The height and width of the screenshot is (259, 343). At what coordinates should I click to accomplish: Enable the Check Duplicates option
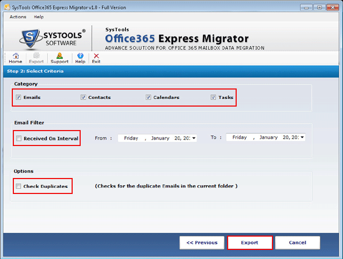click(x=18, y=186)
